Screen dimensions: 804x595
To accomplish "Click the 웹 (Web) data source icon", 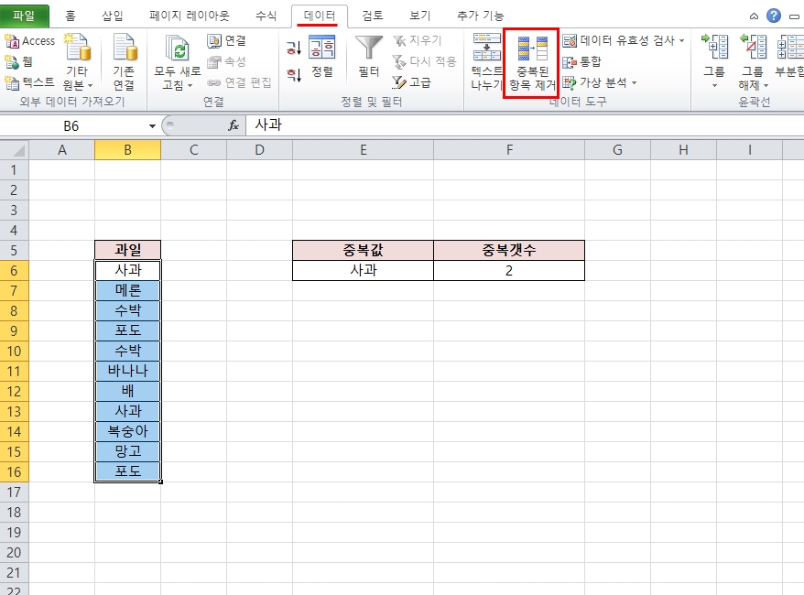I will (11, 62).
